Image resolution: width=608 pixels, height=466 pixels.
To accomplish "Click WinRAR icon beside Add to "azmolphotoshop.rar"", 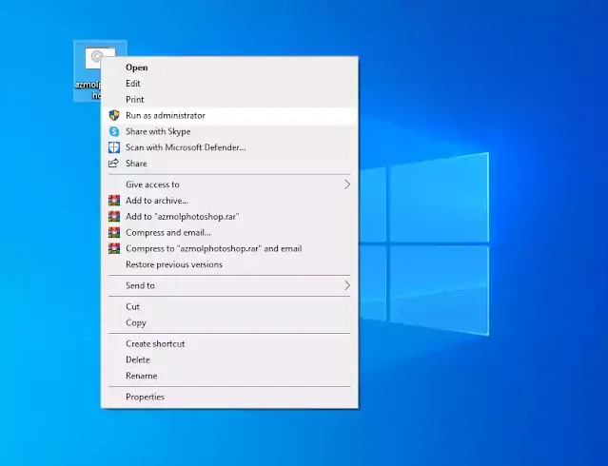I will point(114,216).
